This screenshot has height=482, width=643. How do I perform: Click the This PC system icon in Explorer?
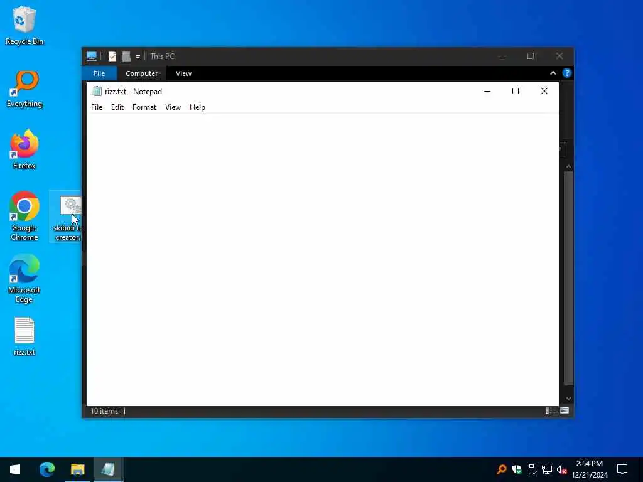tap(92, 56)
